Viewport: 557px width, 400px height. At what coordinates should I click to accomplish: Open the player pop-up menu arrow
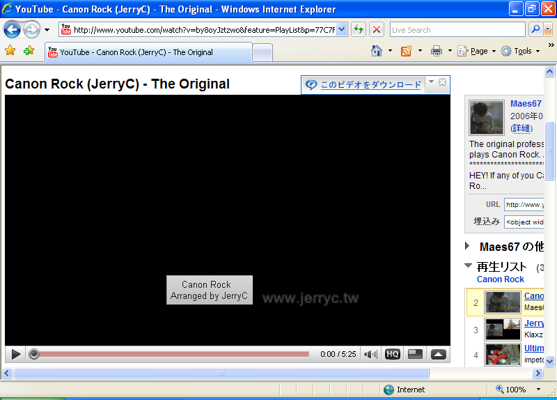(439, 354)
